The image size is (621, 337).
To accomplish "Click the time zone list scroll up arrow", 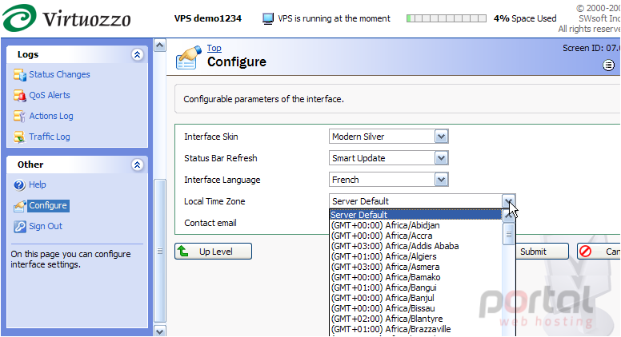I will point(508,216).
